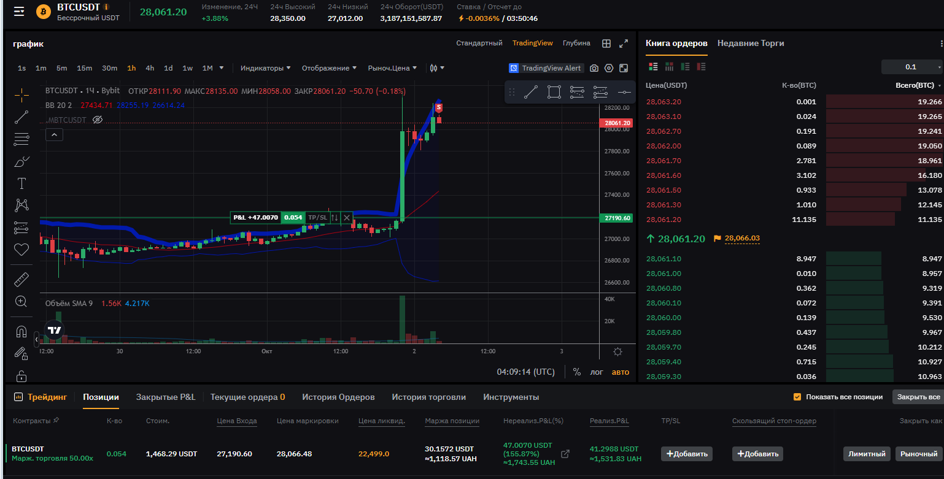Screen dimensions: 944x479
Task: Select line tool in floating drawing toolbar
Action: pyautogui.click(x=531, y=92)
